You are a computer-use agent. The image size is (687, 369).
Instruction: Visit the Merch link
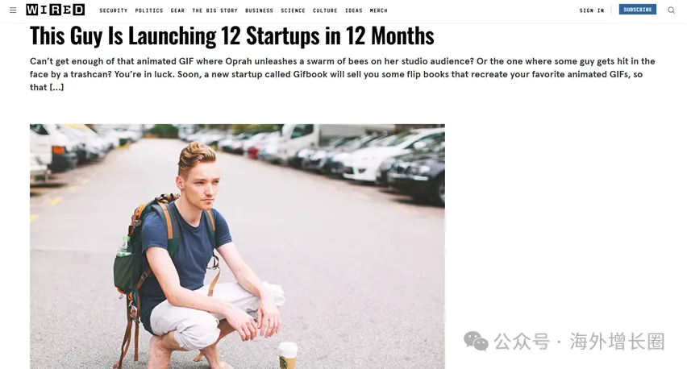point(378,10)
